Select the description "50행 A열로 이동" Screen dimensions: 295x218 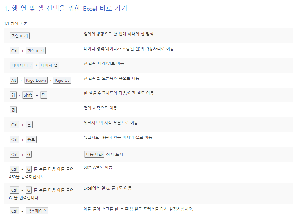coord(98,167)
